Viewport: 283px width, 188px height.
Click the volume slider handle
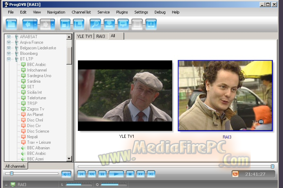click(x=11, y=174)
